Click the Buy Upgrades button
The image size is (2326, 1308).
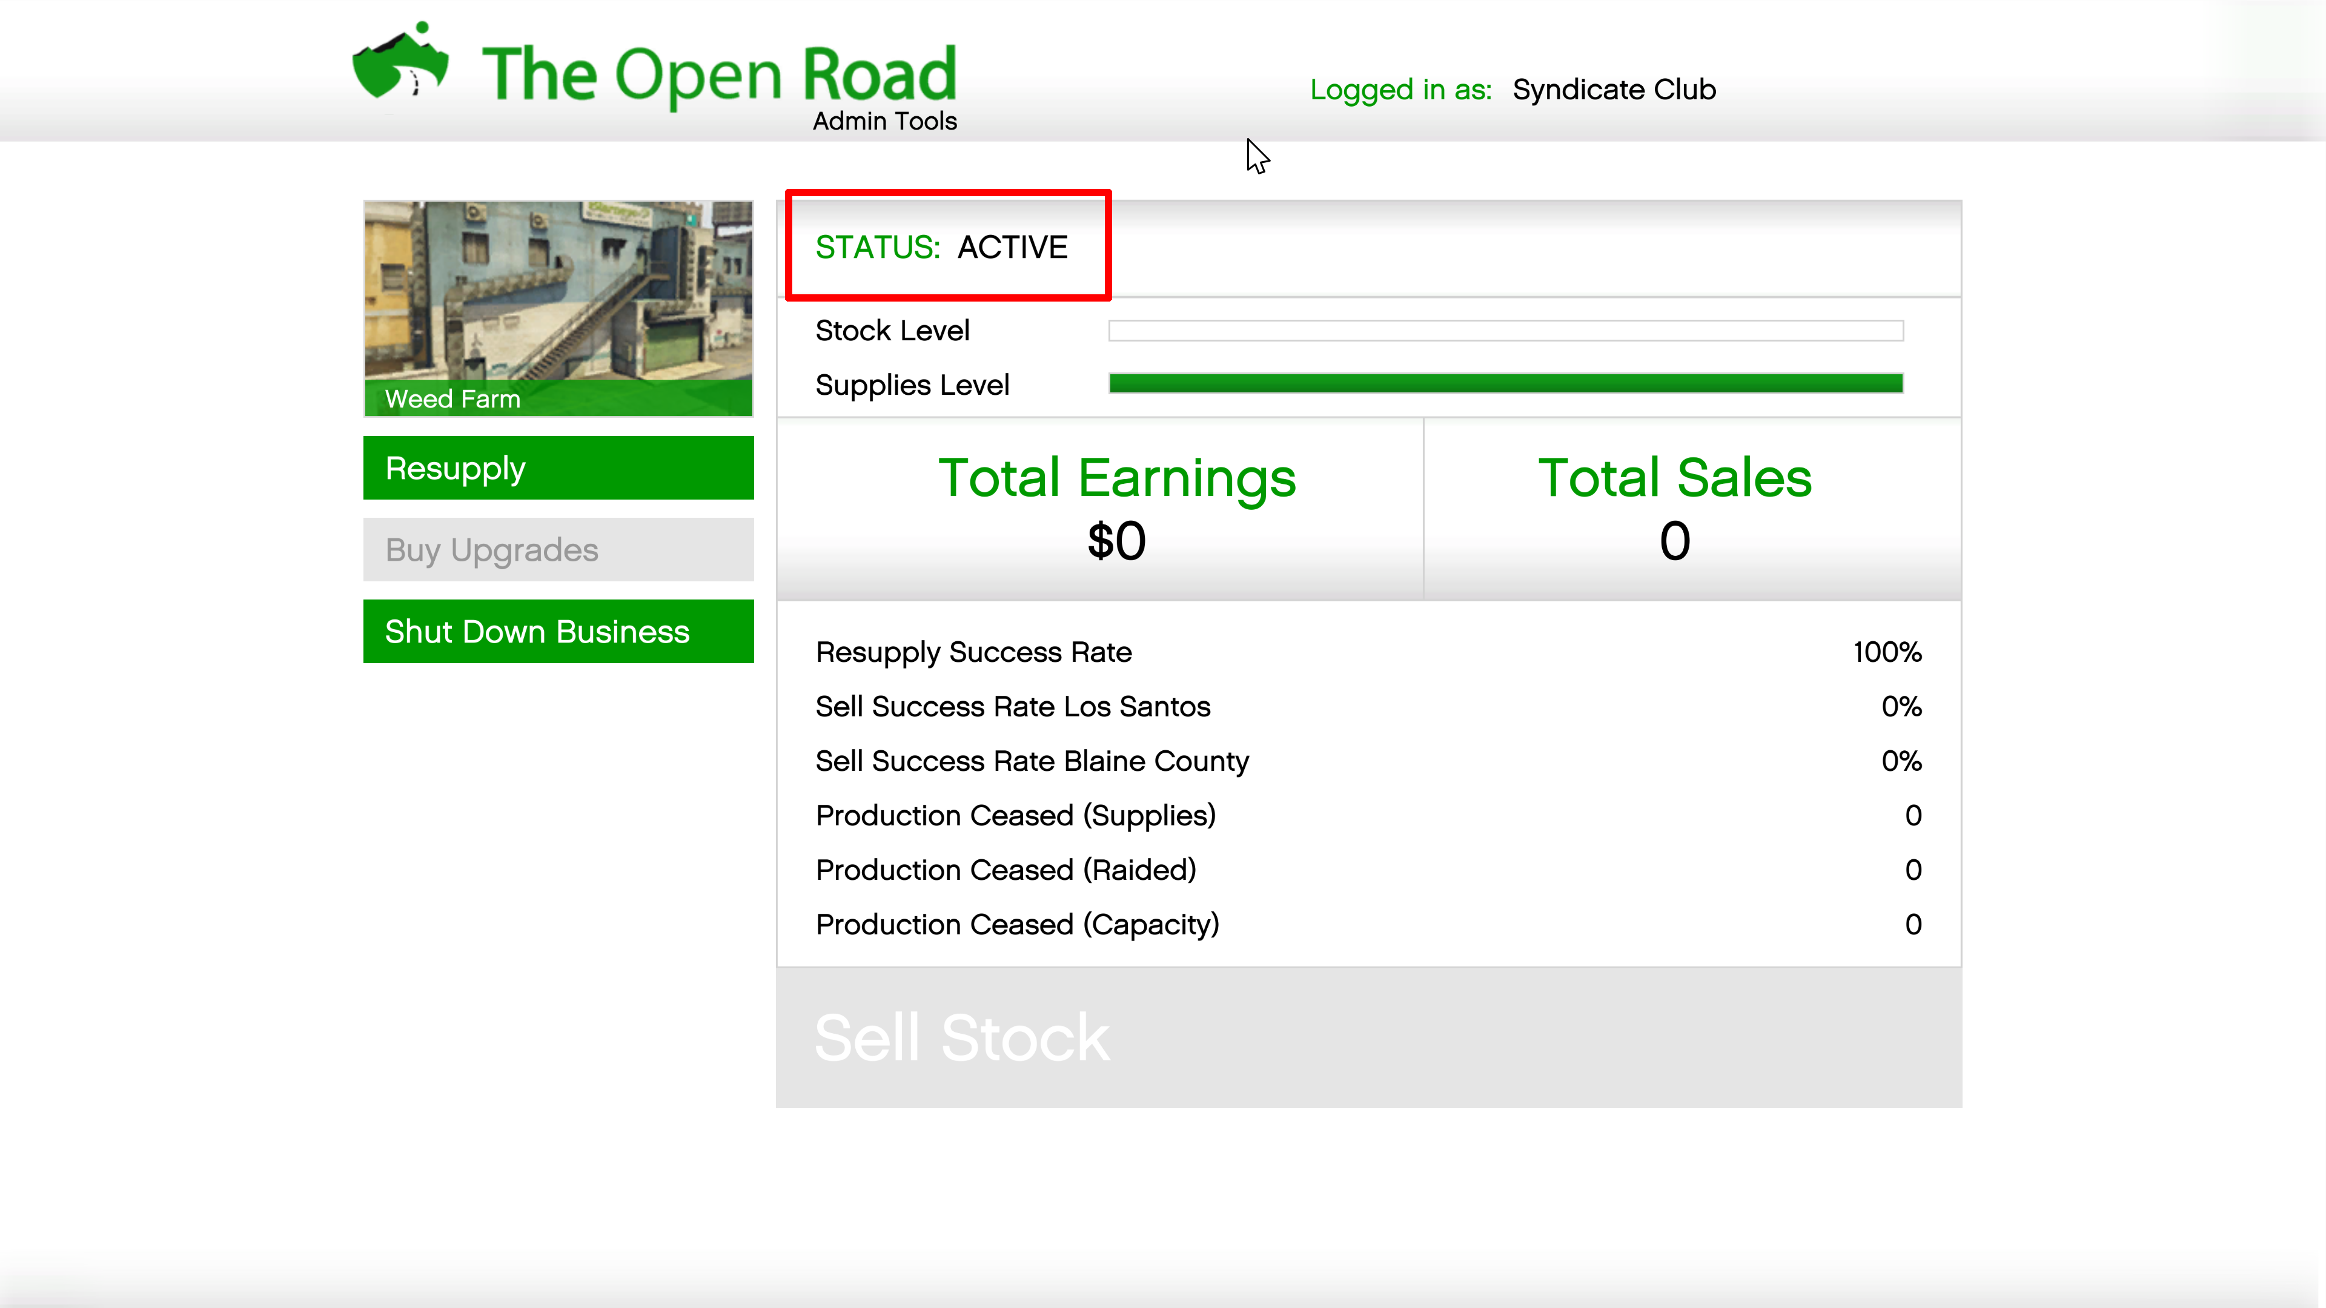(558, 550)
